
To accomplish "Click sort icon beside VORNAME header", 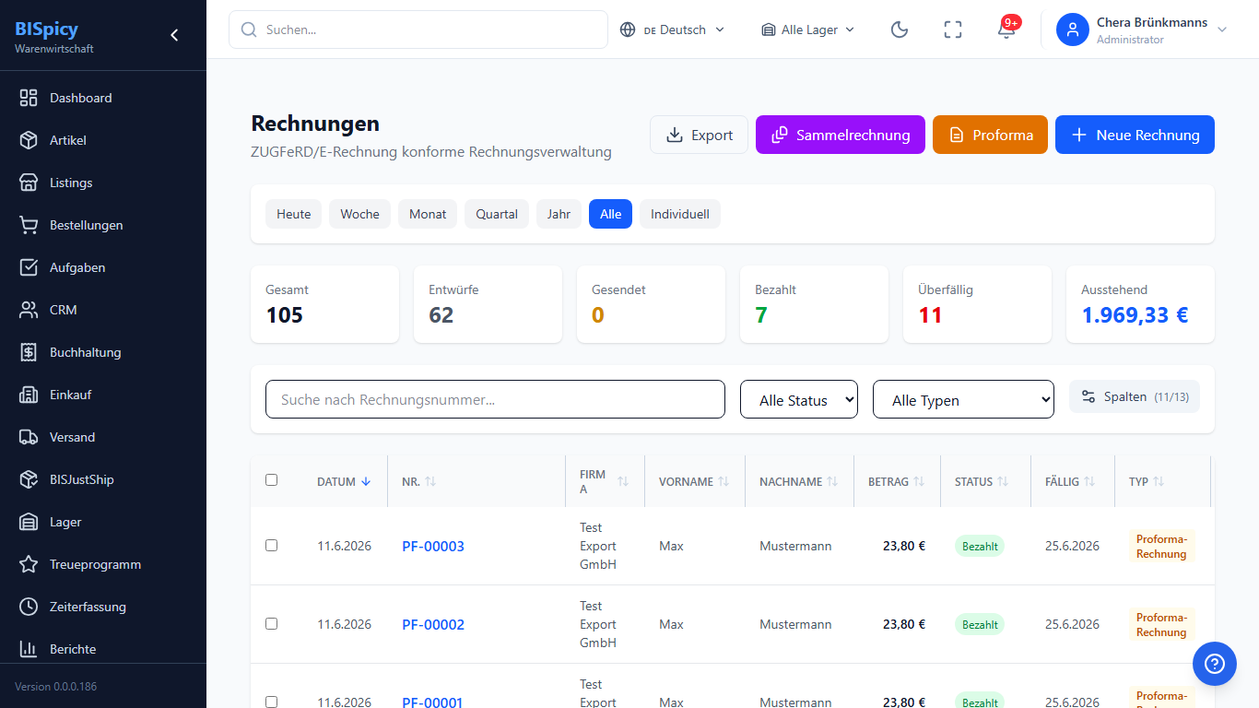I will click(x=724, y=481).
